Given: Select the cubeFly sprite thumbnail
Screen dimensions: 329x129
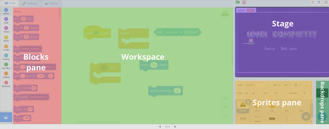Looking at the screenshot, I should [x=243, y=107].
